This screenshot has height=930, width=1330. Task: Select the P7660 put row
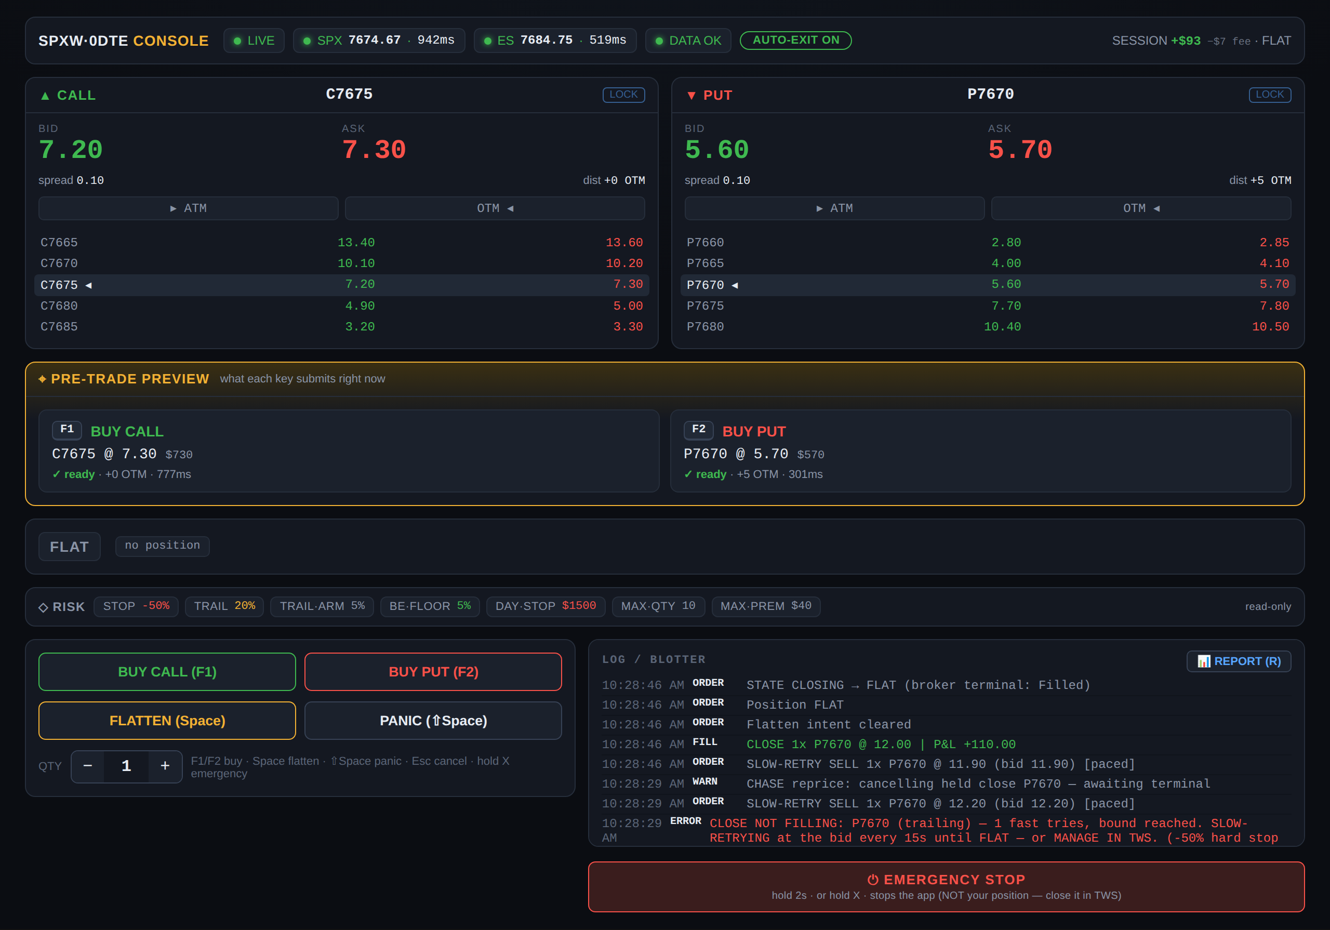pos(988,243)
